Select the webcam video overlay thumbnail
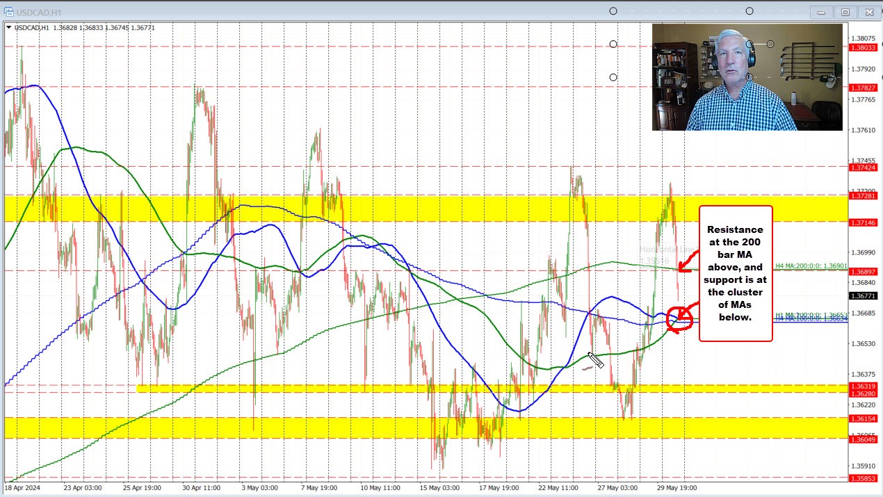This screenshot has width=883, height=497. 747,77
